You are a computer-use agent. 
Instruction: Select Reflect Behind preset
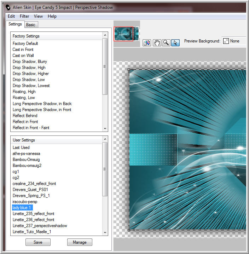coord(25,115)
